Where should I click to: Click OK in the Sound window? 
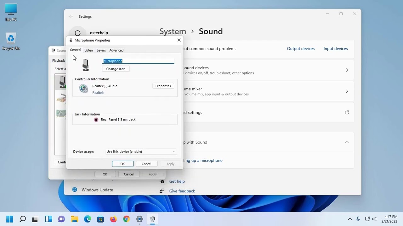click(x=105, y=174)
